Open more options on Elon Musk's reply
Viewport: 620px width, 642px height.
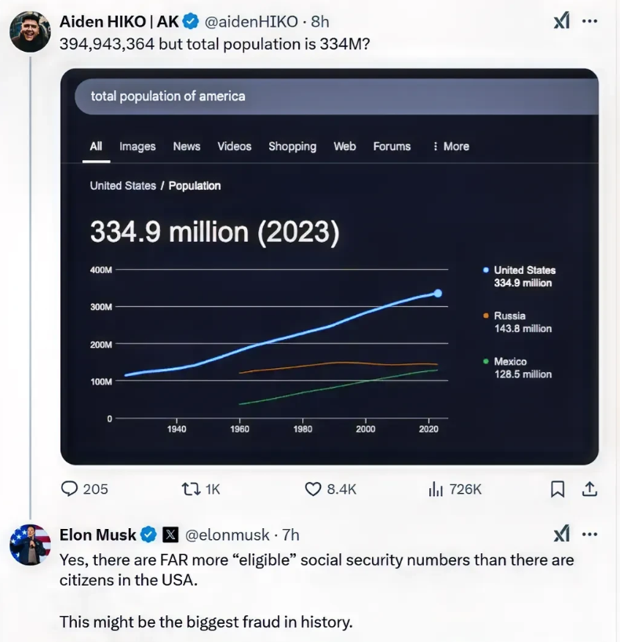[590, 534]
